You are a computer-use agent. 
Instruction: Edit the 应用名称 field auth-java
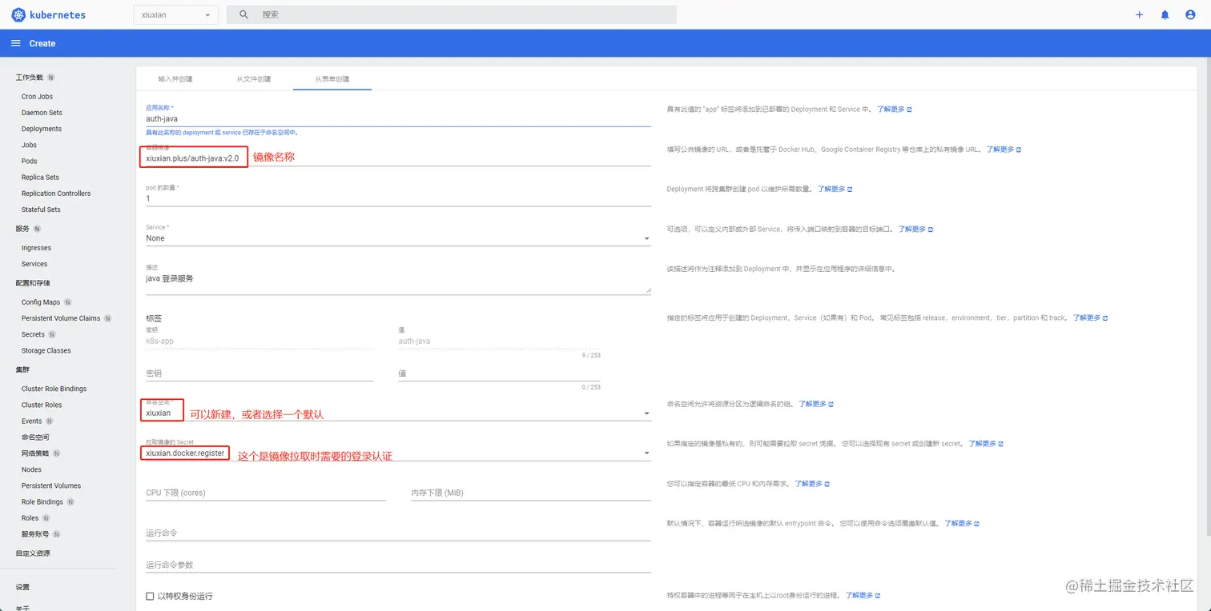click(398, 118)
